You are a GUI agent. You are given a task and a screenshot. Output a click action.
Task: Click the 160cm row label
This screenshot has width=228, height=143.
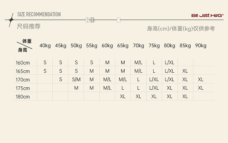tap(23, 63)
